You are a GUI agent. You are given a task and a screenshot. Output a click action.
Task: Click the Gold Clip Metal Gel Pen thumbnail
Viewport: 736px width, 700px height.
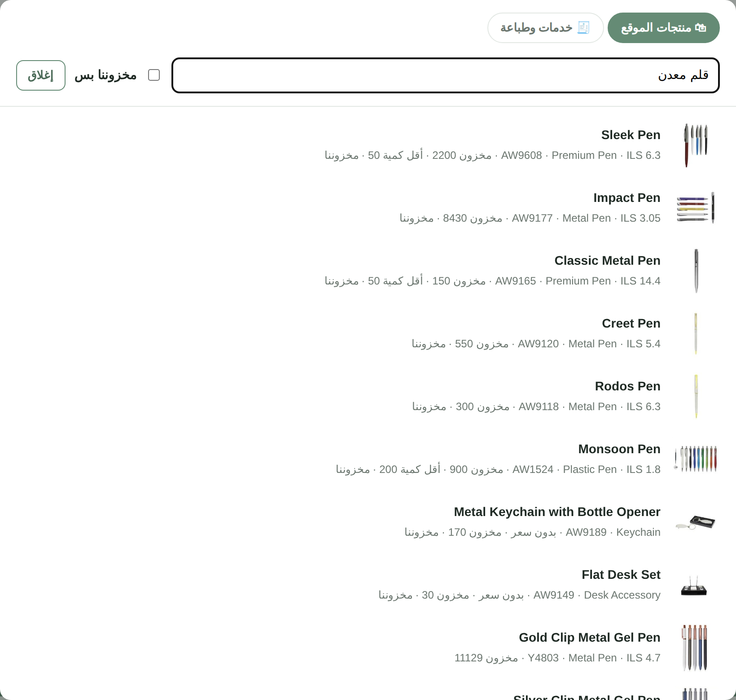(x=696, y=648)
